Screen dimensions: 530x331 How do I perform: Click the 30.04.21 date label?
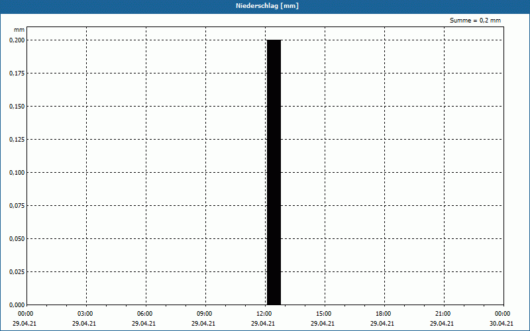pos(502,323)
